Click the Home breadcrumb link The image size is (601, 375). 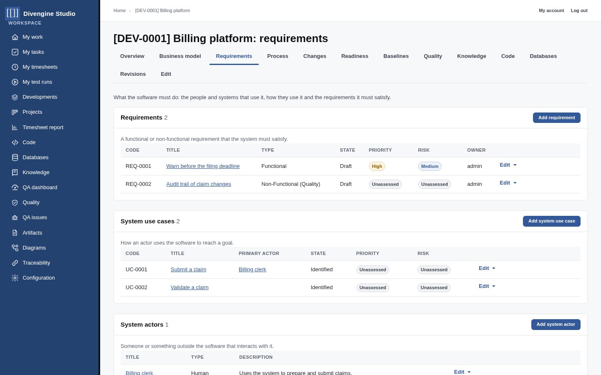[x=119, y=10]
